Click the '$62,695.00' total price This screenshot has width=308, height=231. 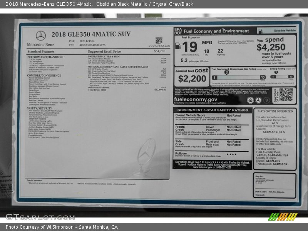[160, 90]
